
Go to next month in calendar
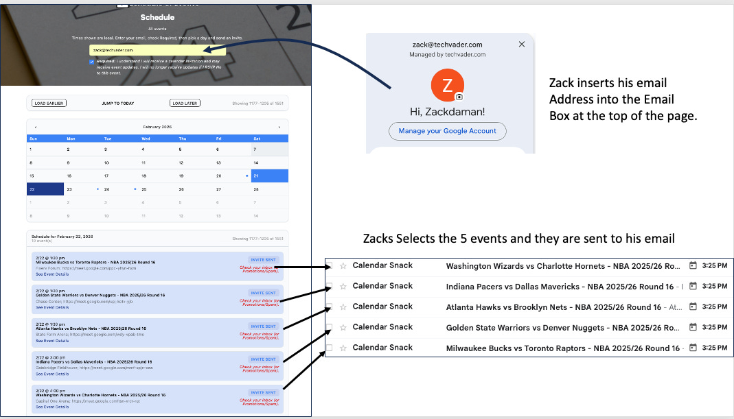[279, 127]
